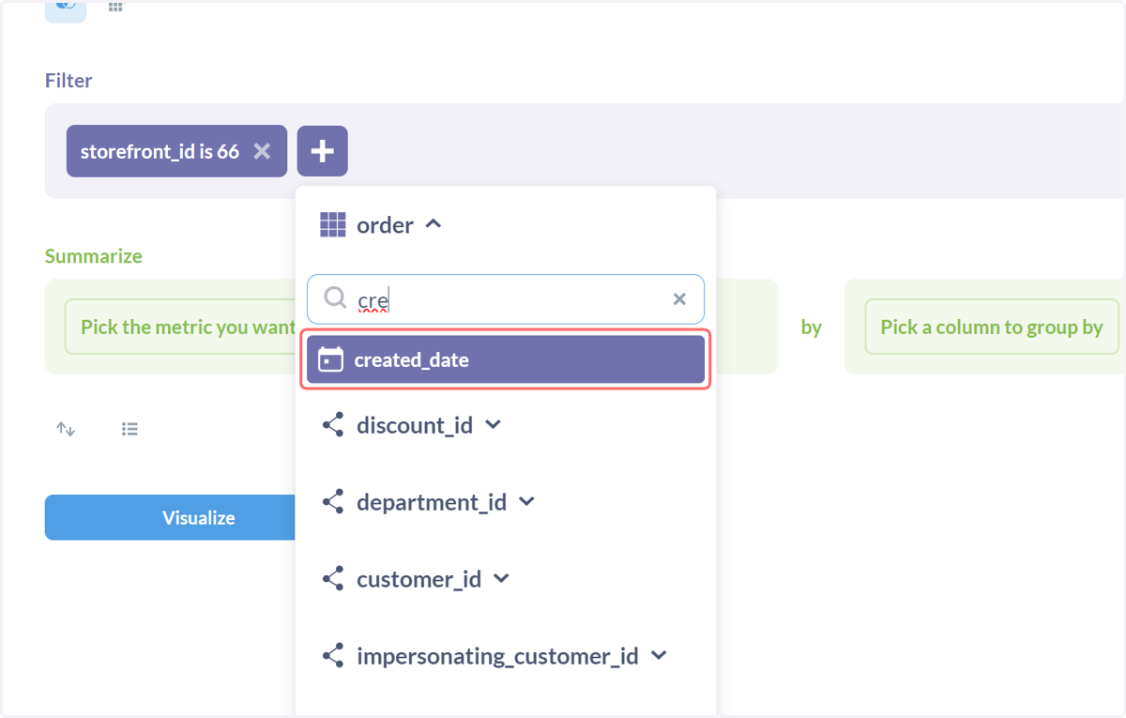Click the order table name
The width and height of the screenshot is (1126, 718).
tap(385, 225)
